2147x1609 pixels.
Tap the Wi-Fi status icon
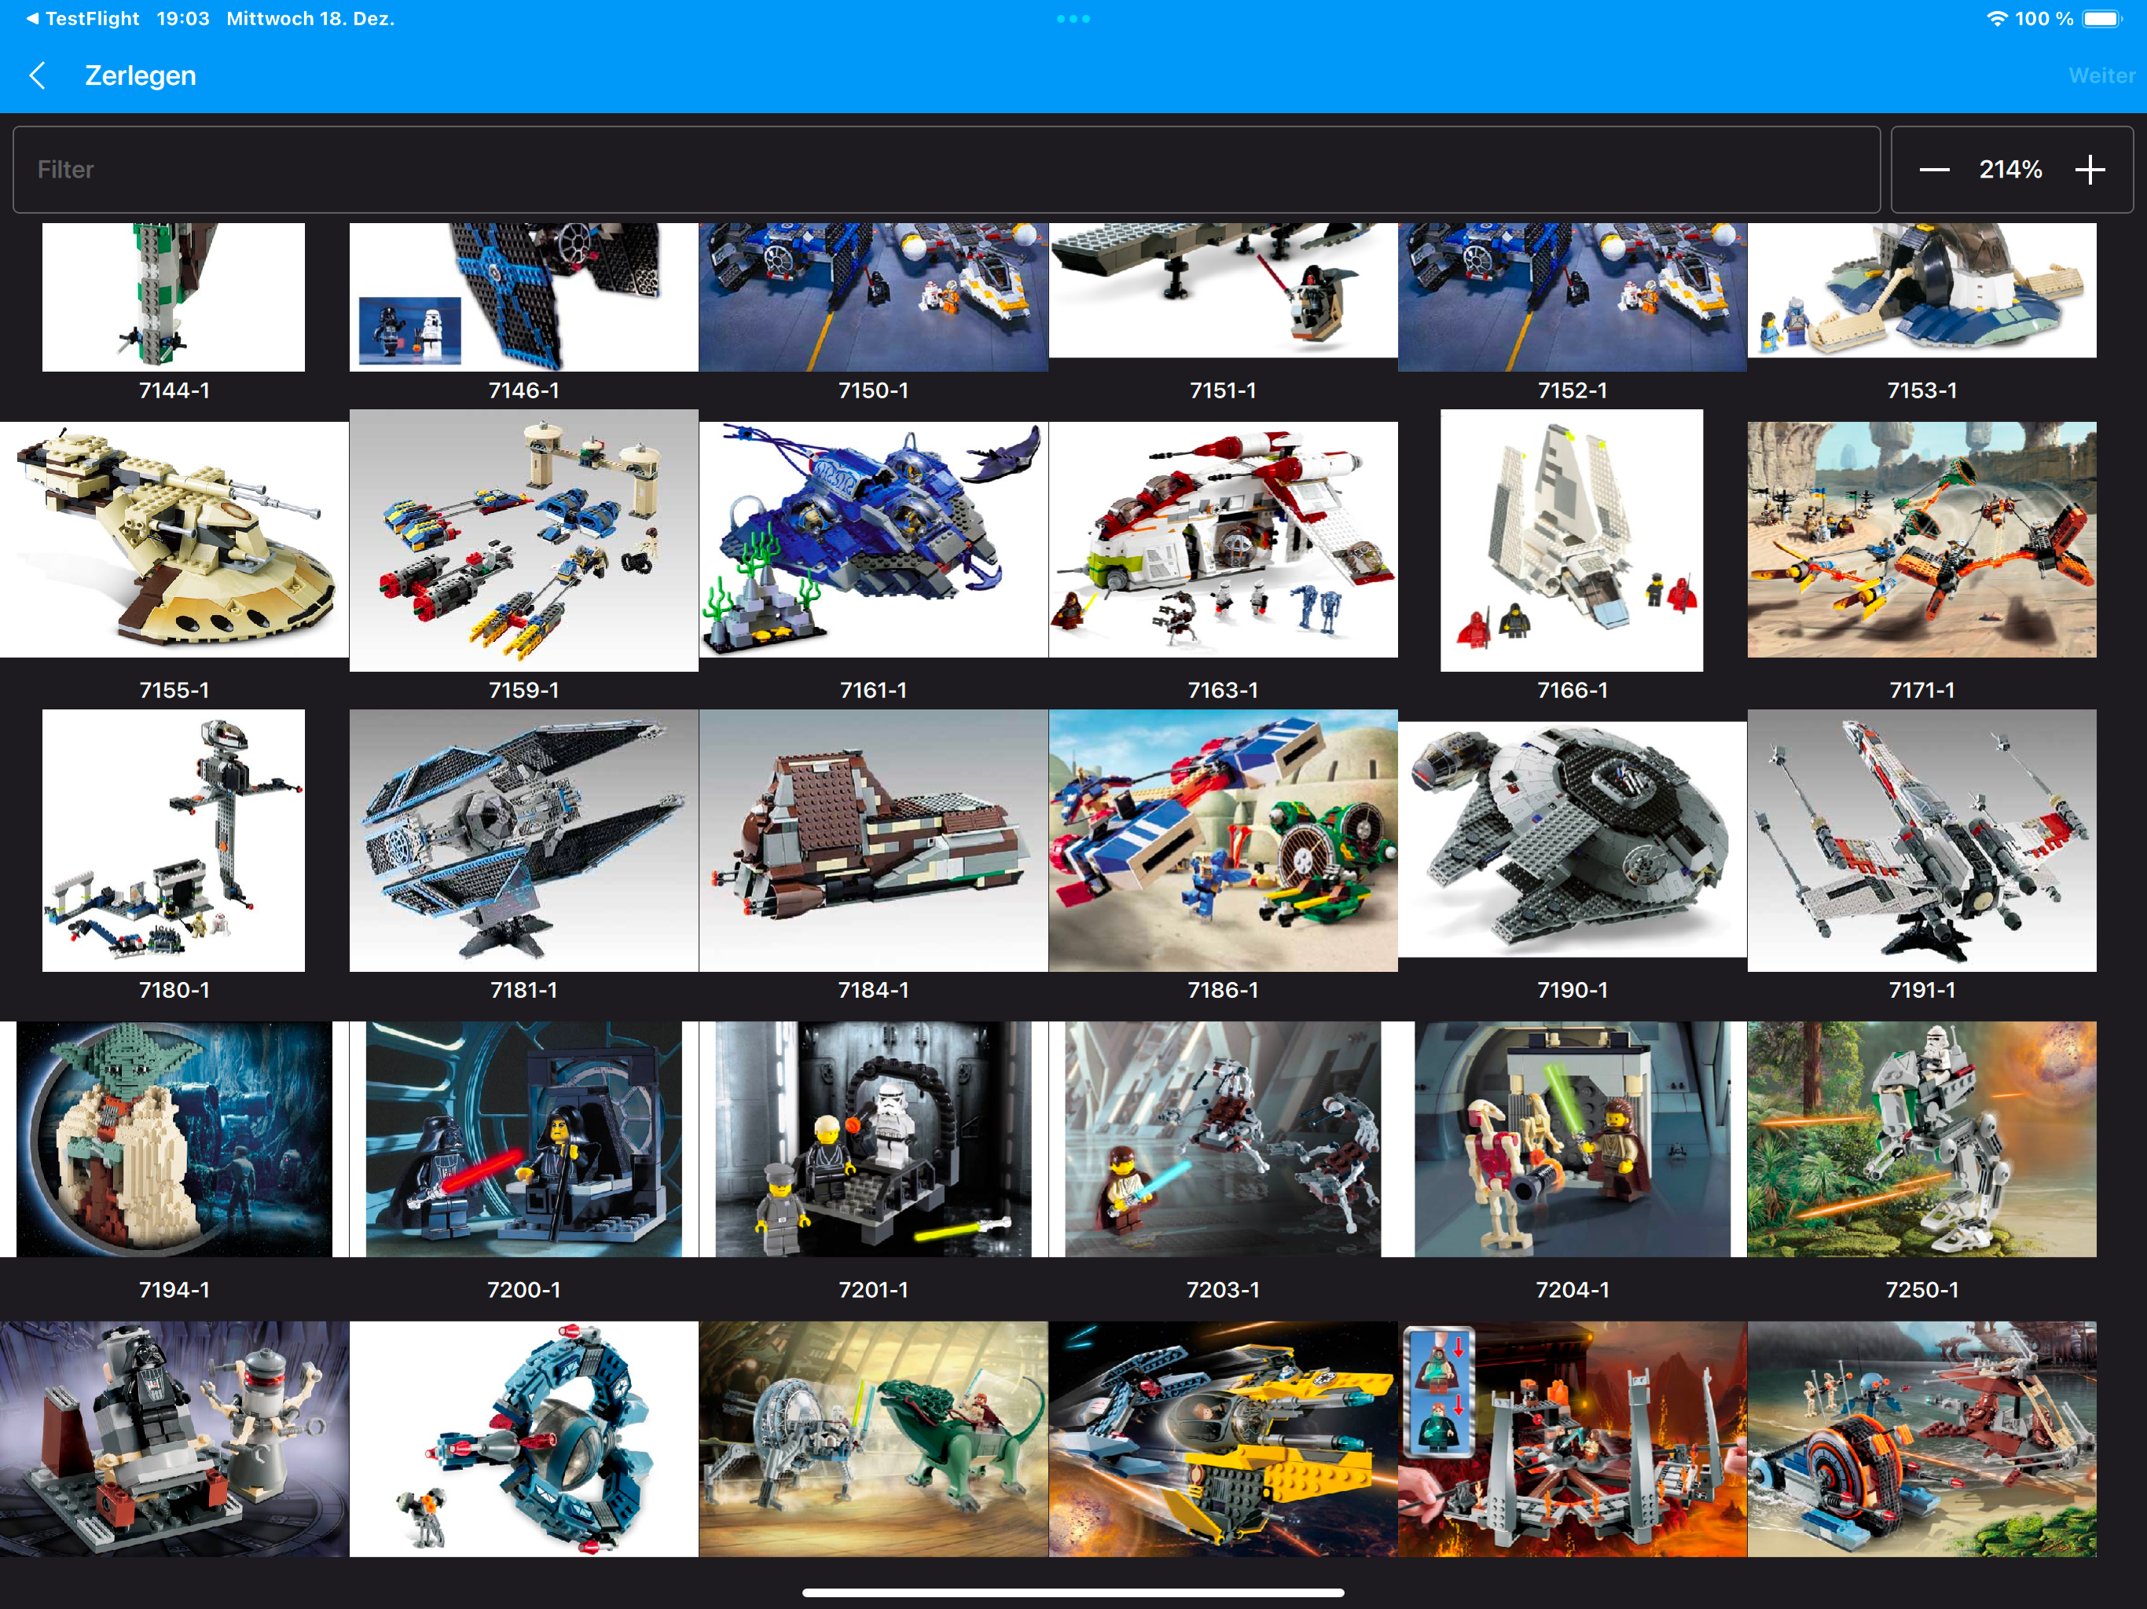tap(1997, 18)
